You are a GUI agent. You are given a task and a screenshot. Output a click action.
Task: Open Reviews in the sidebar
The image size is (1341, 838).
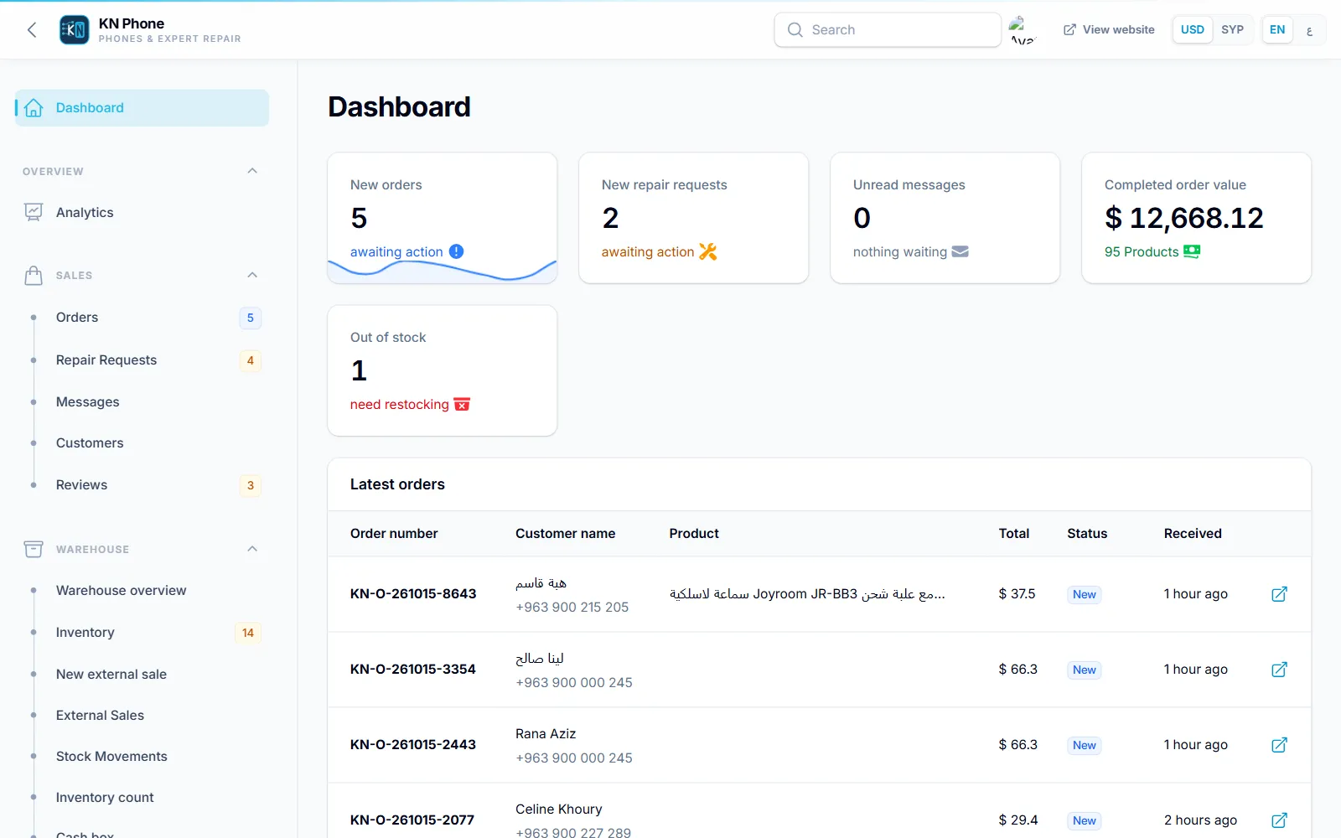pyautogui.click(x=142, y=485)
